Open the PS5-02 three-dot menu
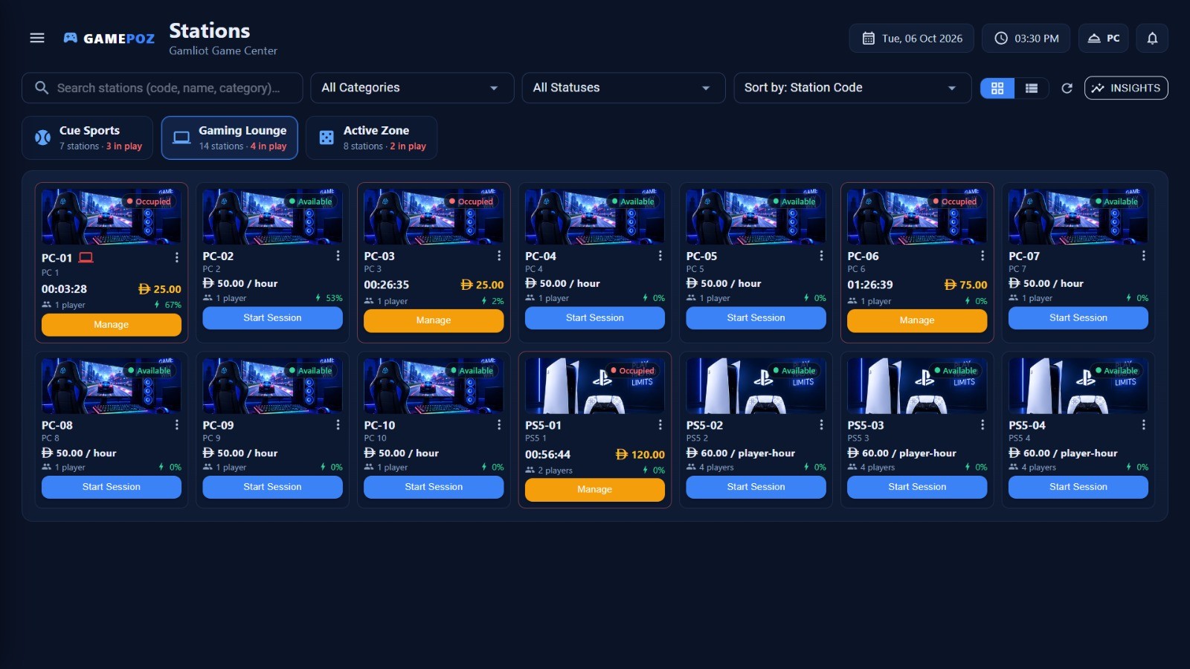1190x669 pixels. pyautogui.click(x=821, y=424)
